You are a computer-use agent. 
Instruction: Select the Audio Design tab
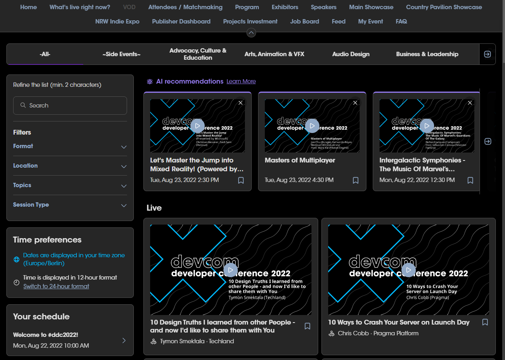click(x=351, y=54)
